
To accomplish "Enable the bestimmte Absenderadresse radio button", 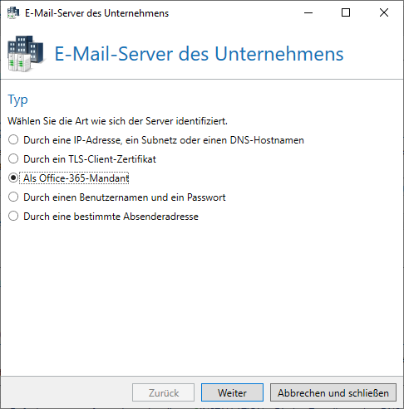I will 13,217.
